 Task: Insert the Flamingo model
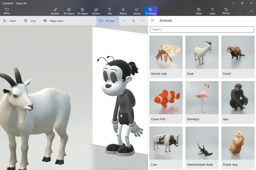coord(202,102)
